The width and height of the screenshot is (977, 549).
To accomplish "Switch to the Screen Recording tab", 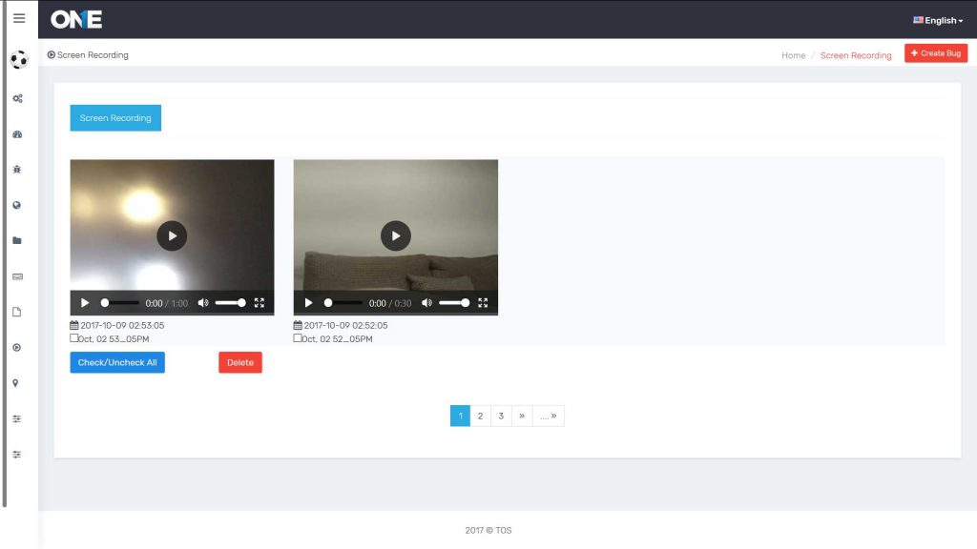I will point(114,117).
